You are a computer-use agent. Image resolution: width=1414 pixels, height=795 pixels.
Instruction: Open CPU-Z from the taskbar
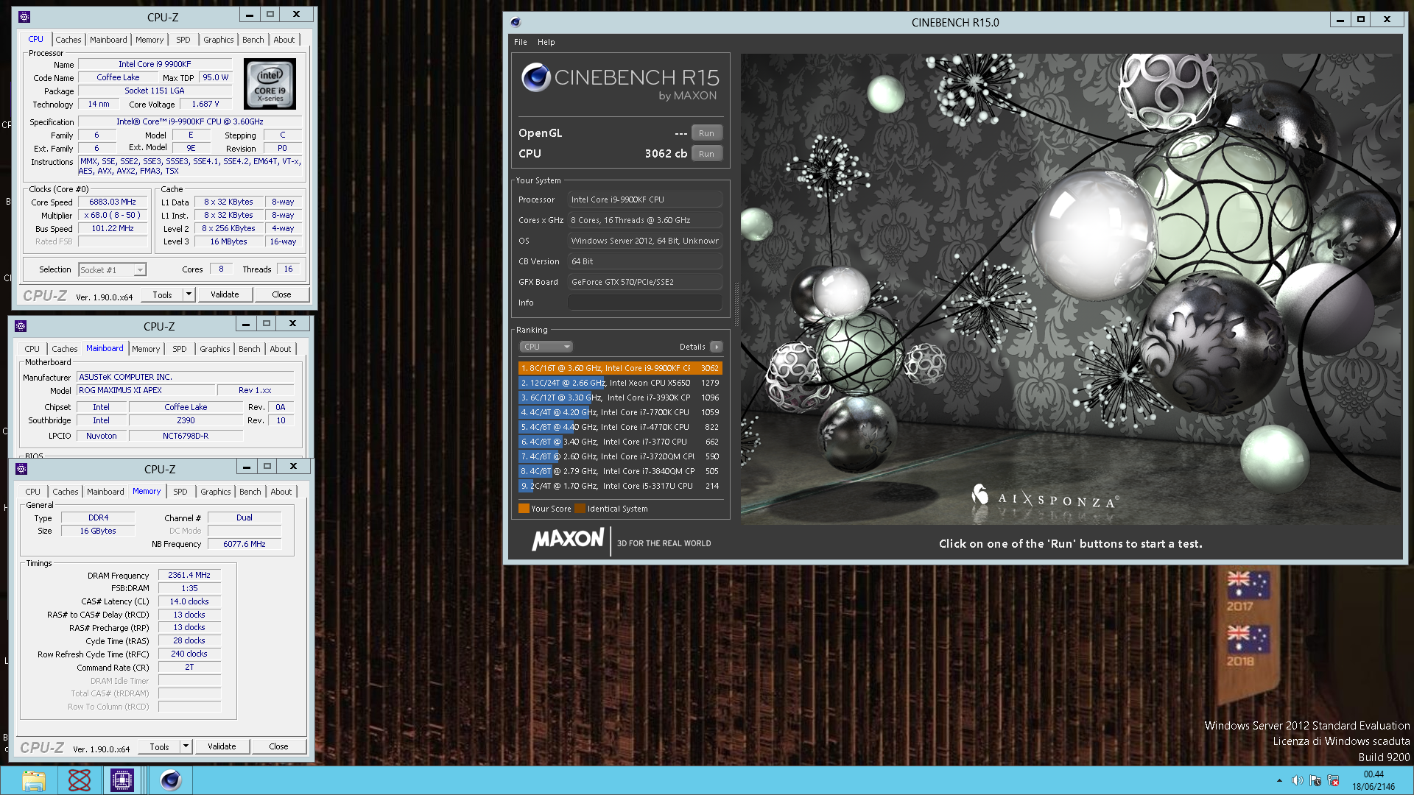pyautogui.click(x=122, y=780)
